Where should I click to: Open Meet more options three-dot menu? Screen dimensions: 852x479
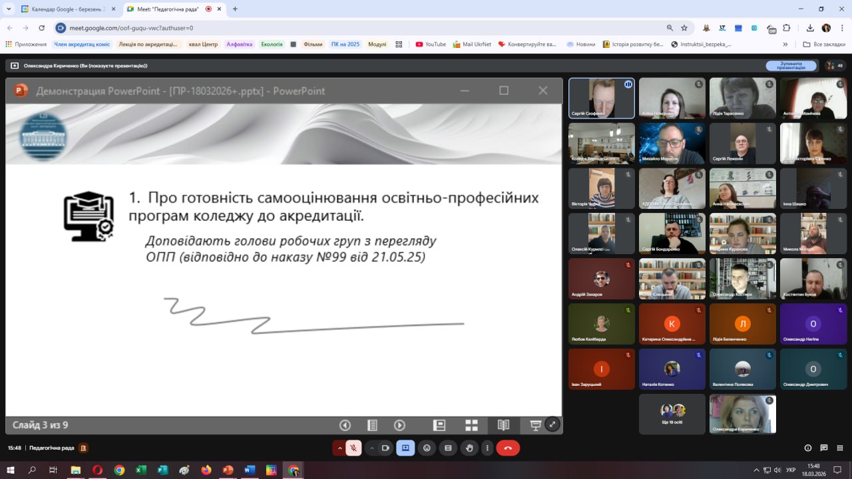pyautogui.click(x=487, y=448)
